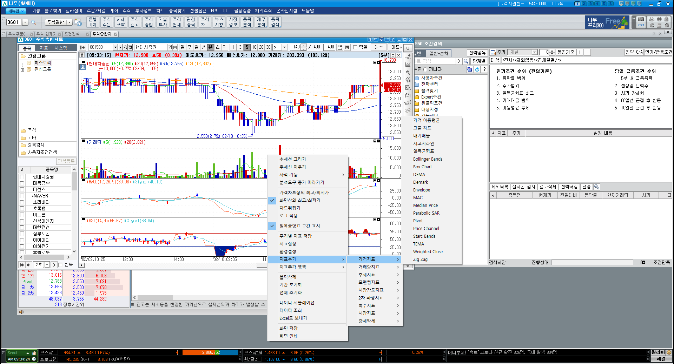Click the wrench icon next to 전송 tab
The width and height of the screenshot is (674, 364).
click(x=596, y=187)
